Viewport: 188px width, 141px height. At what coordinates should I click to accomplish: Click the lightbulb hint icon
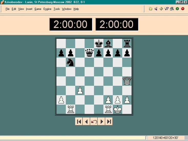(x=166, y=9)
